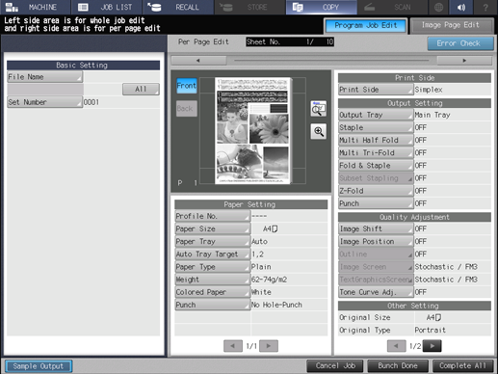Viewport: 498px width, 374px height.
Task: Switch to the JOB LIST tab
Action: click(106, 7)
